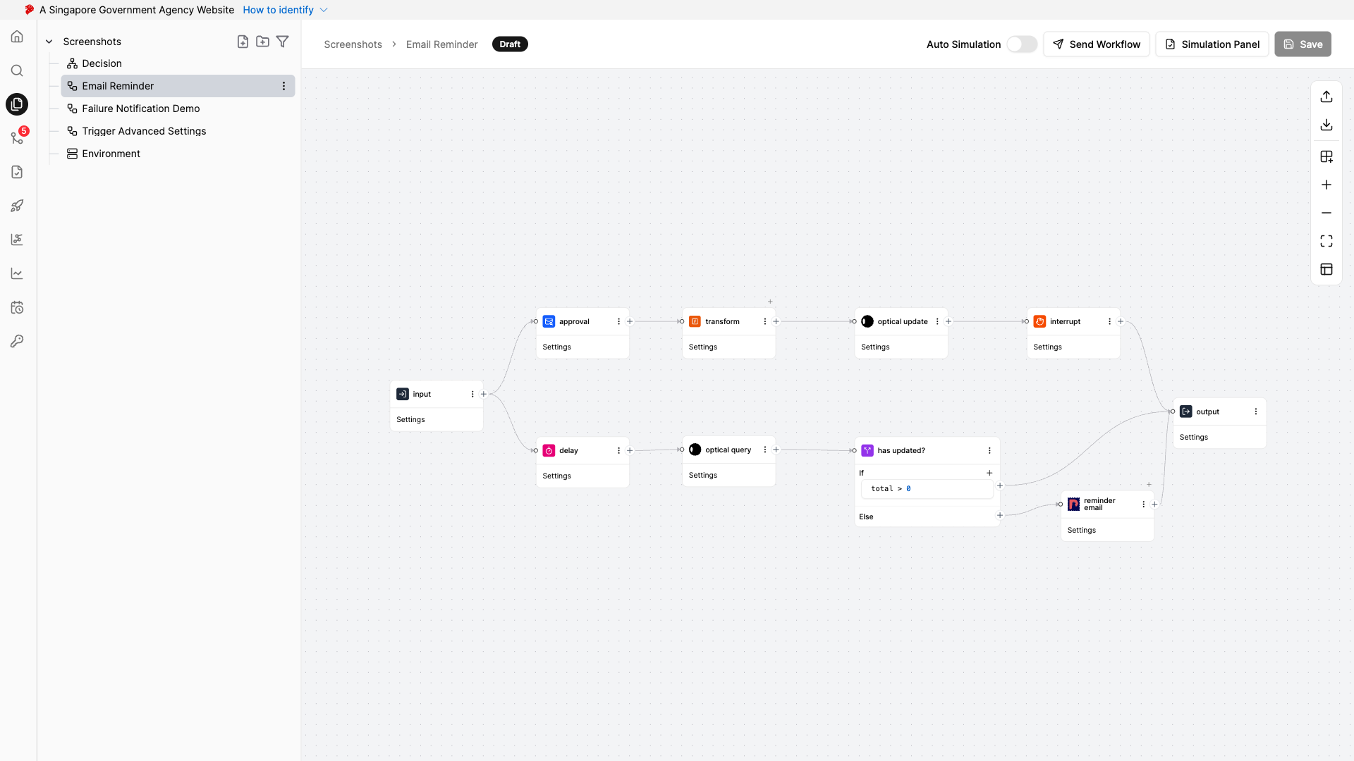Select the interrupt node title

coord(1065,321)
